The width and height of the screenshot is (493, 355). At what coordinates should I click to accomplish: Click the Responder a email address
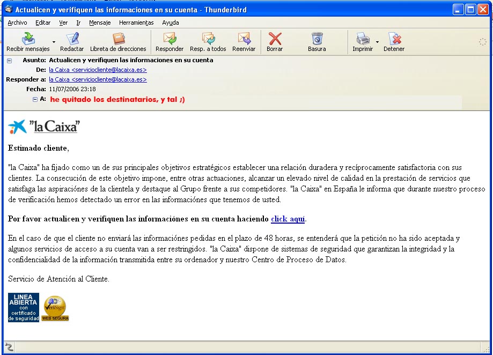point(98,79)
